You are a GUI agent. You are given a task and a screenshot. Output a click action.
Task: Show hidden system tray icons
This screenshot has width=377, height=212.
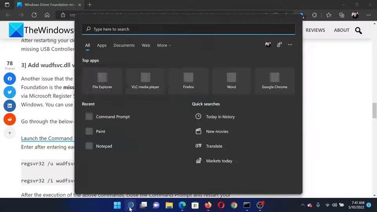pyautogui.click(x=302, y=205)
